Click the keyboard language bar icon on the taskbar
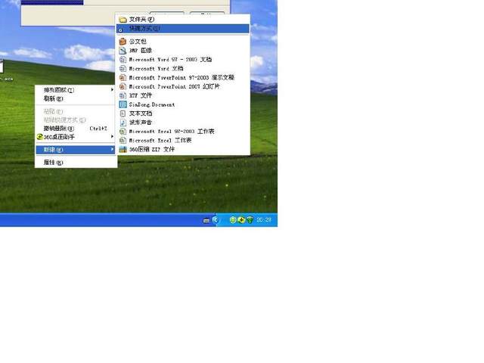 (x=206, y=220)
